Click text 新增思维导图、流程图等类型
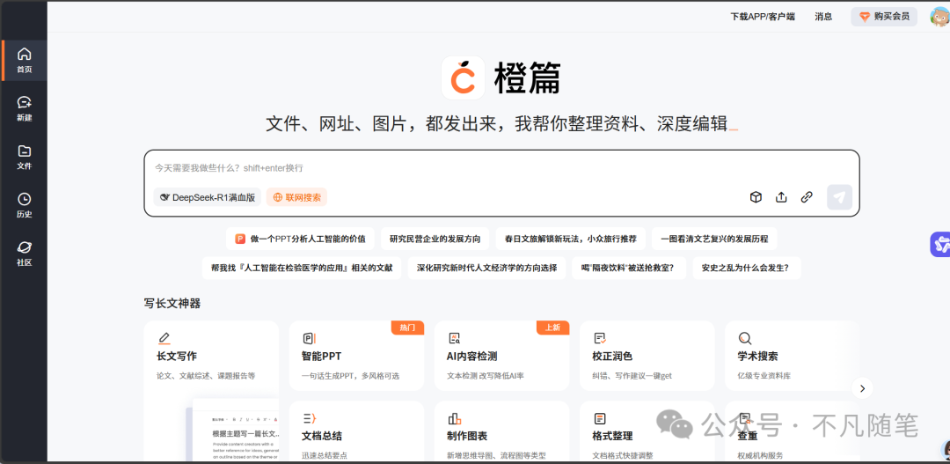The height and width of the screenshot is (464, 950). tap(496, 455)
